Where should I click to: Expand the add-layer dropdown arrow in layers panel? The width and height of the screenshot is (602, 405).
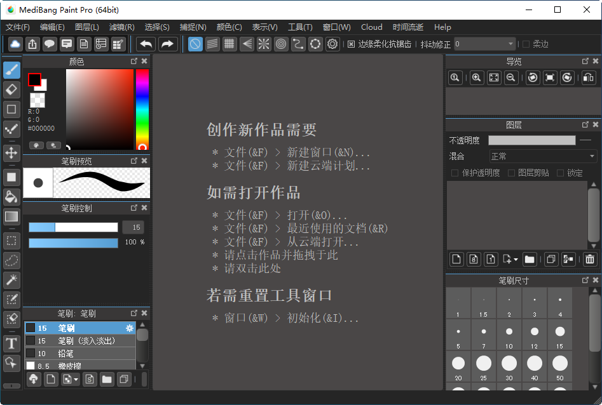pyautogui.click(x=516, y=260)
